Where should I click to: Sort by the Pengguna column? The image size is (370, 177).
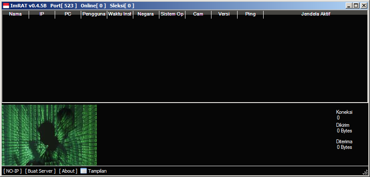pyautogui.click(x=94, y=14)
